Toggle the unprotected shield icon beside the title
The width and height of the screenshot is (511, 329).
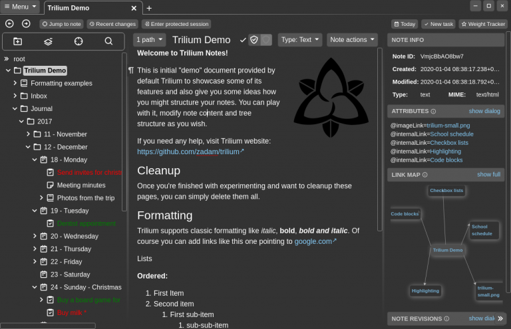click(266, 40)
